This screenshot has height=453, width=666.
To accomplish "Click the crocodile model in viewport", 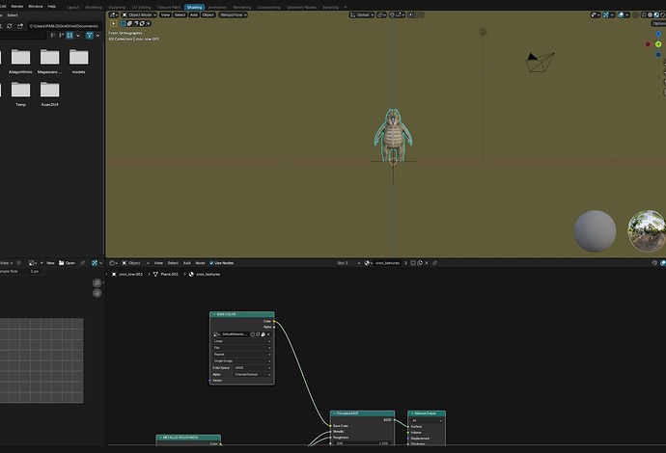I will point(393,136).
